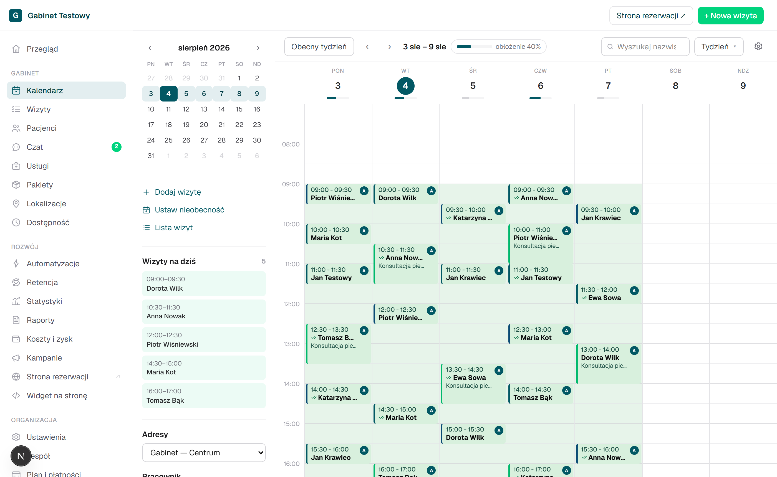Open Przegląd from the sidebar
This screenshot has height=477, width=777.
click(66, 49)
